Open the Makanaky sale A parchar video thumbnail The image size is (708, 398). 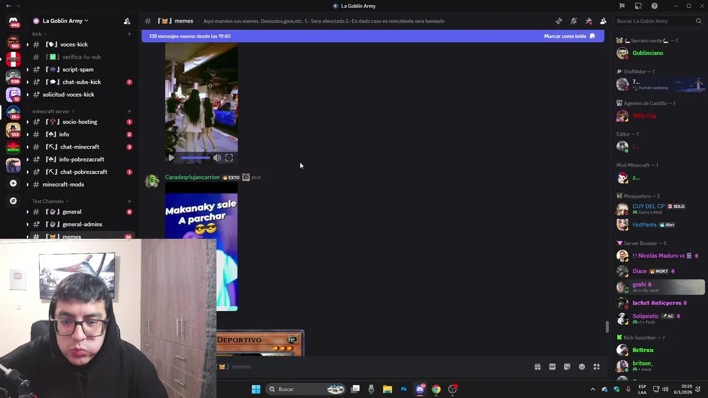(201, 247)
